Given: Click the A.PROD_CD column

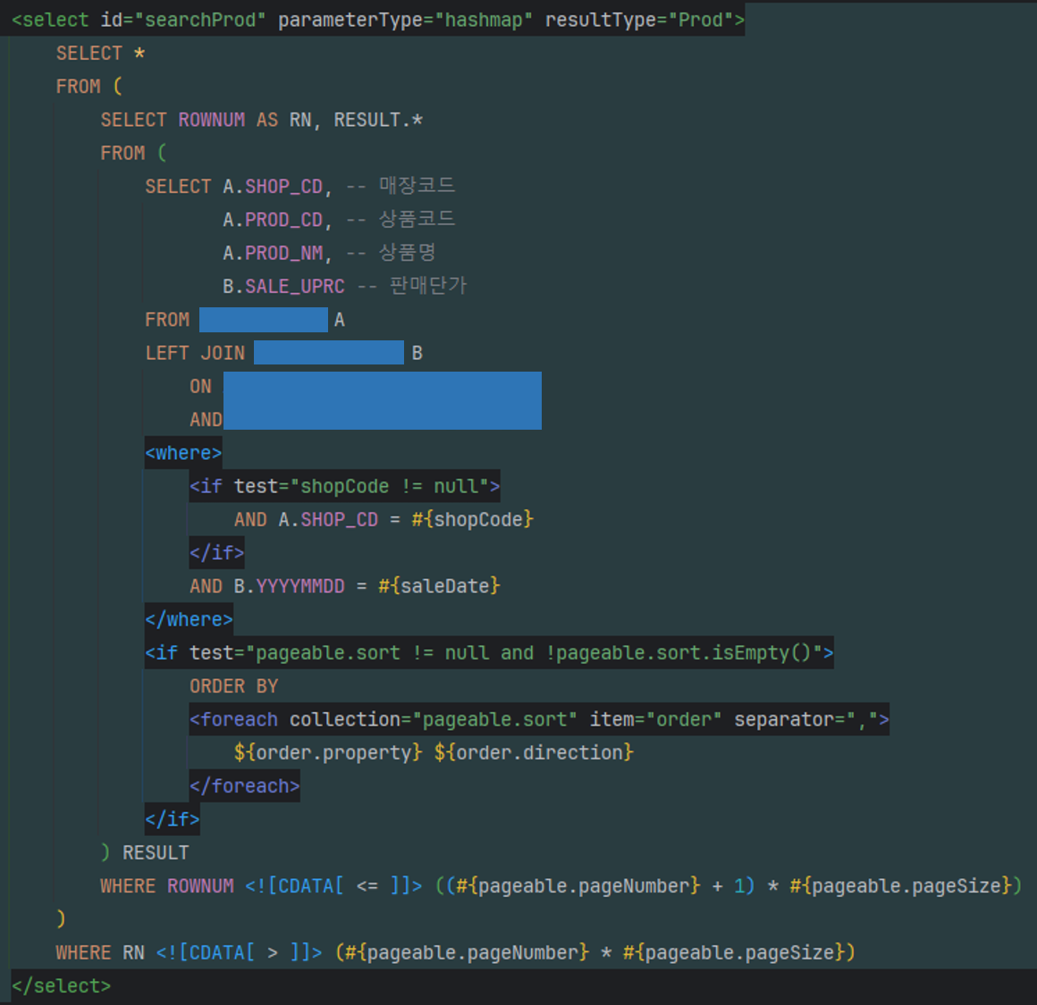Looking at the screenshot, I should click(x=273, y=220).
